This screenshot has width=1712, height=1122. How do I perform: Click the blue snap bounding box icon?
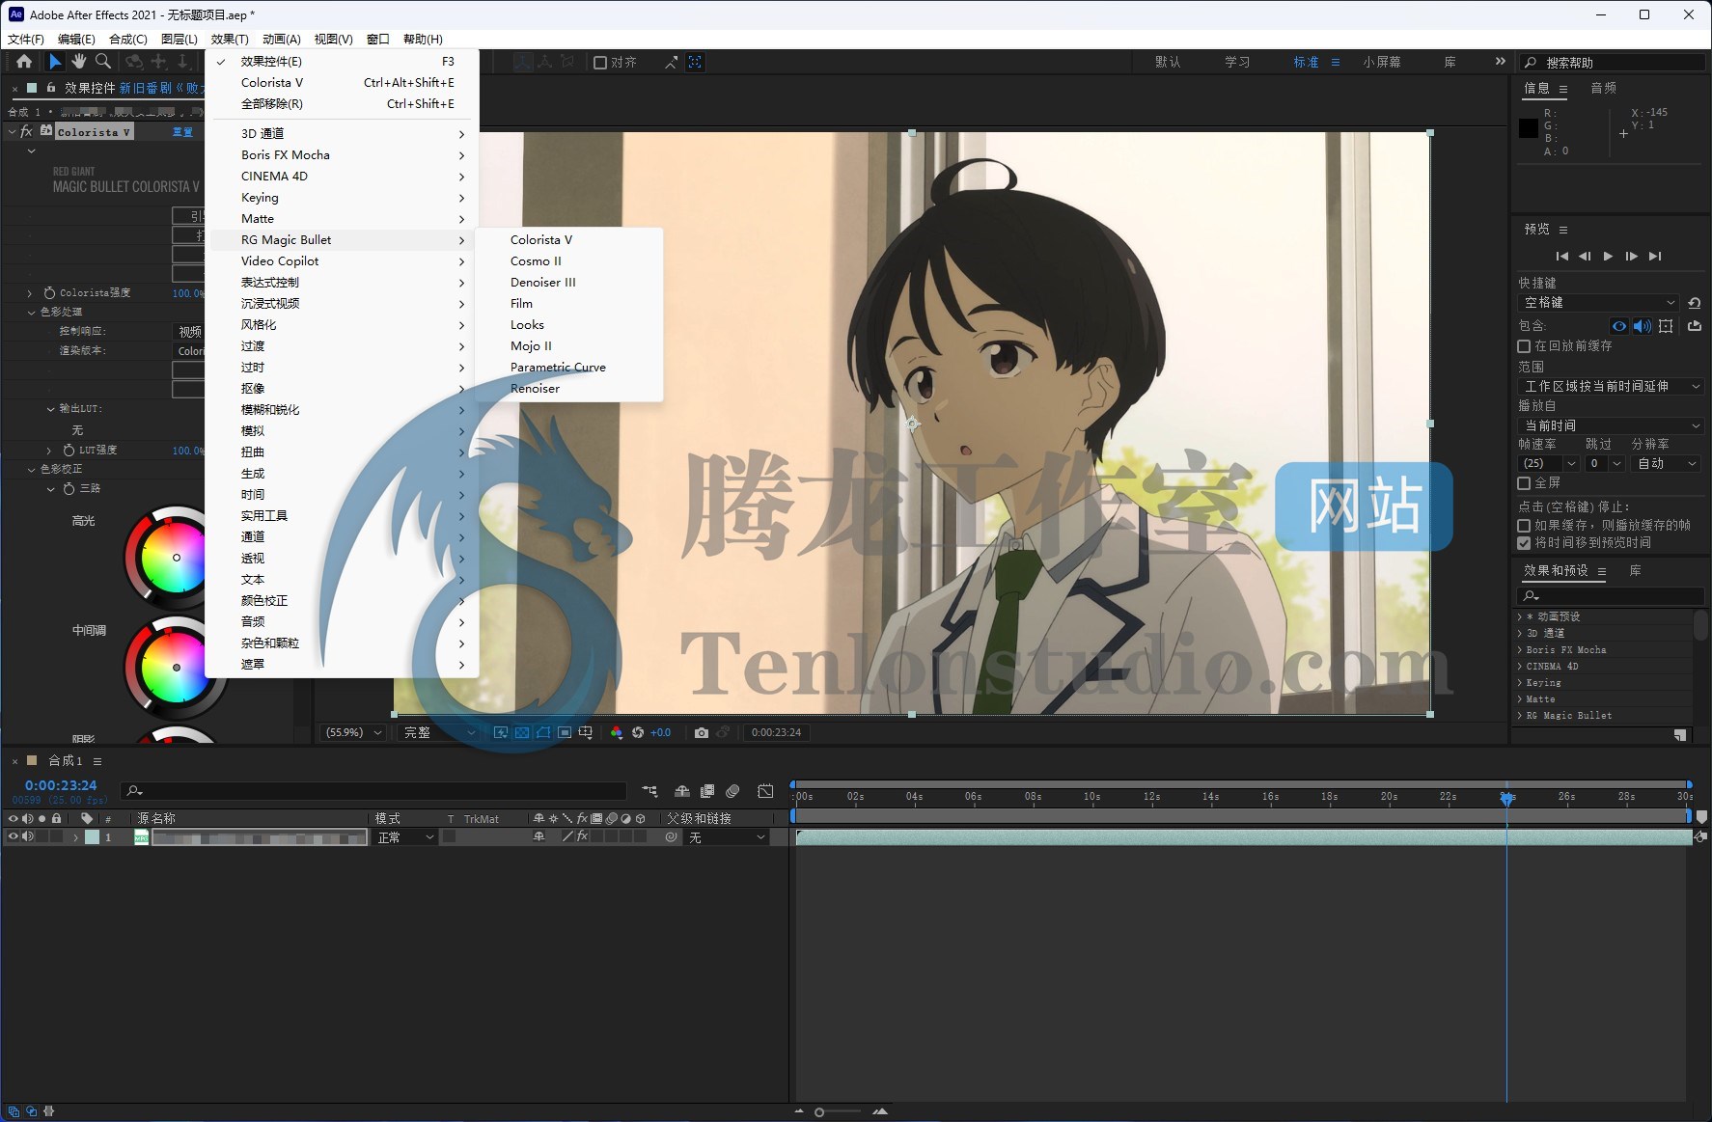tap(695, 62)
